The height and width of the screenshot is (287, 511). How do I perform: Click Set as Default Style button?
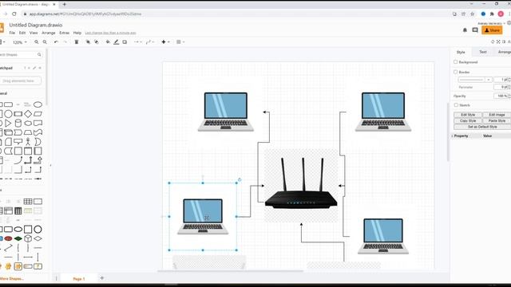click(x=482, y=127)
